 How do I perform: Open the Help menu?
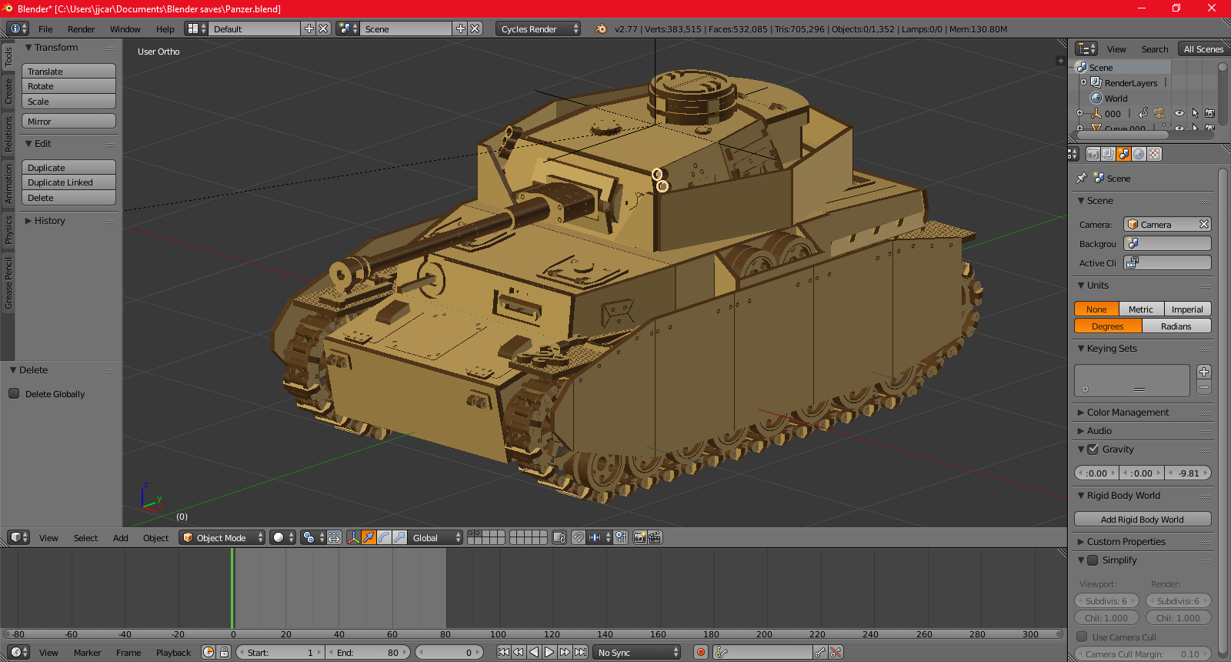(x=165, y=28)
